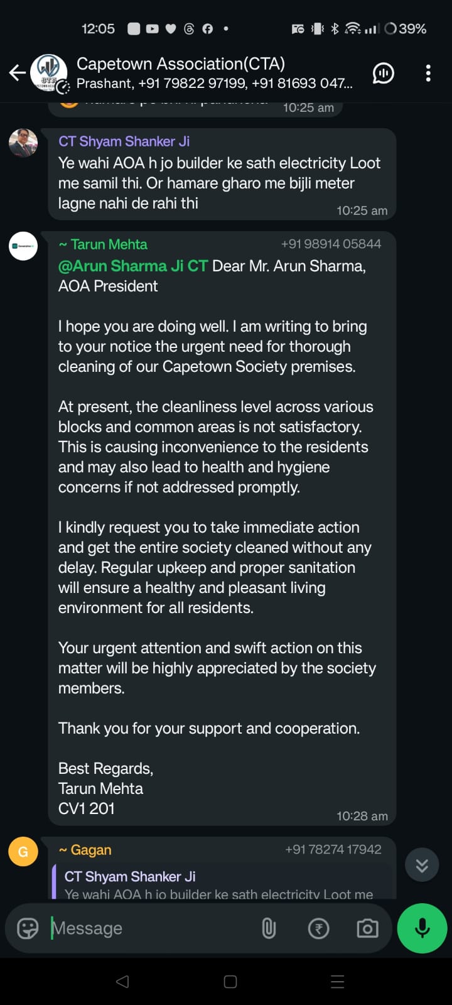The image size is (452, 1005).
Task: Tap Tarun Mehta's phone number +91 98914 05844
Action: pos(331,244)
